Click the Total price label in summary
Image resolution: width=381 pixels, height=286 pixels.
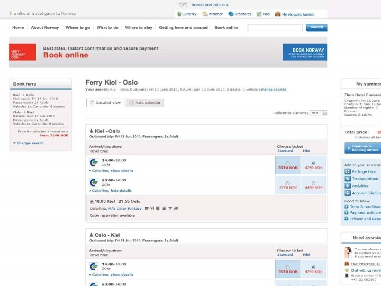tap(356, 132)
